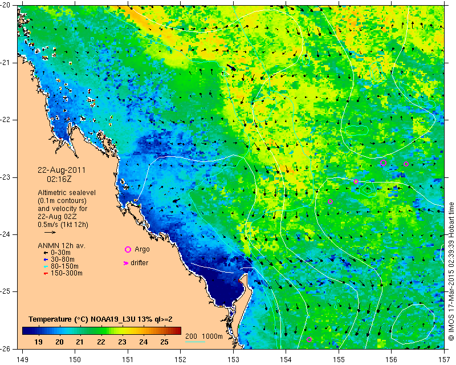Click longitude axis label '155'

[x=339, y=360]
